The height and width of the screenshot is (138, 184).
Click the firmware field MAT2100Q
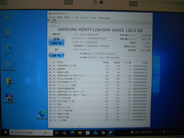[102, 35]
